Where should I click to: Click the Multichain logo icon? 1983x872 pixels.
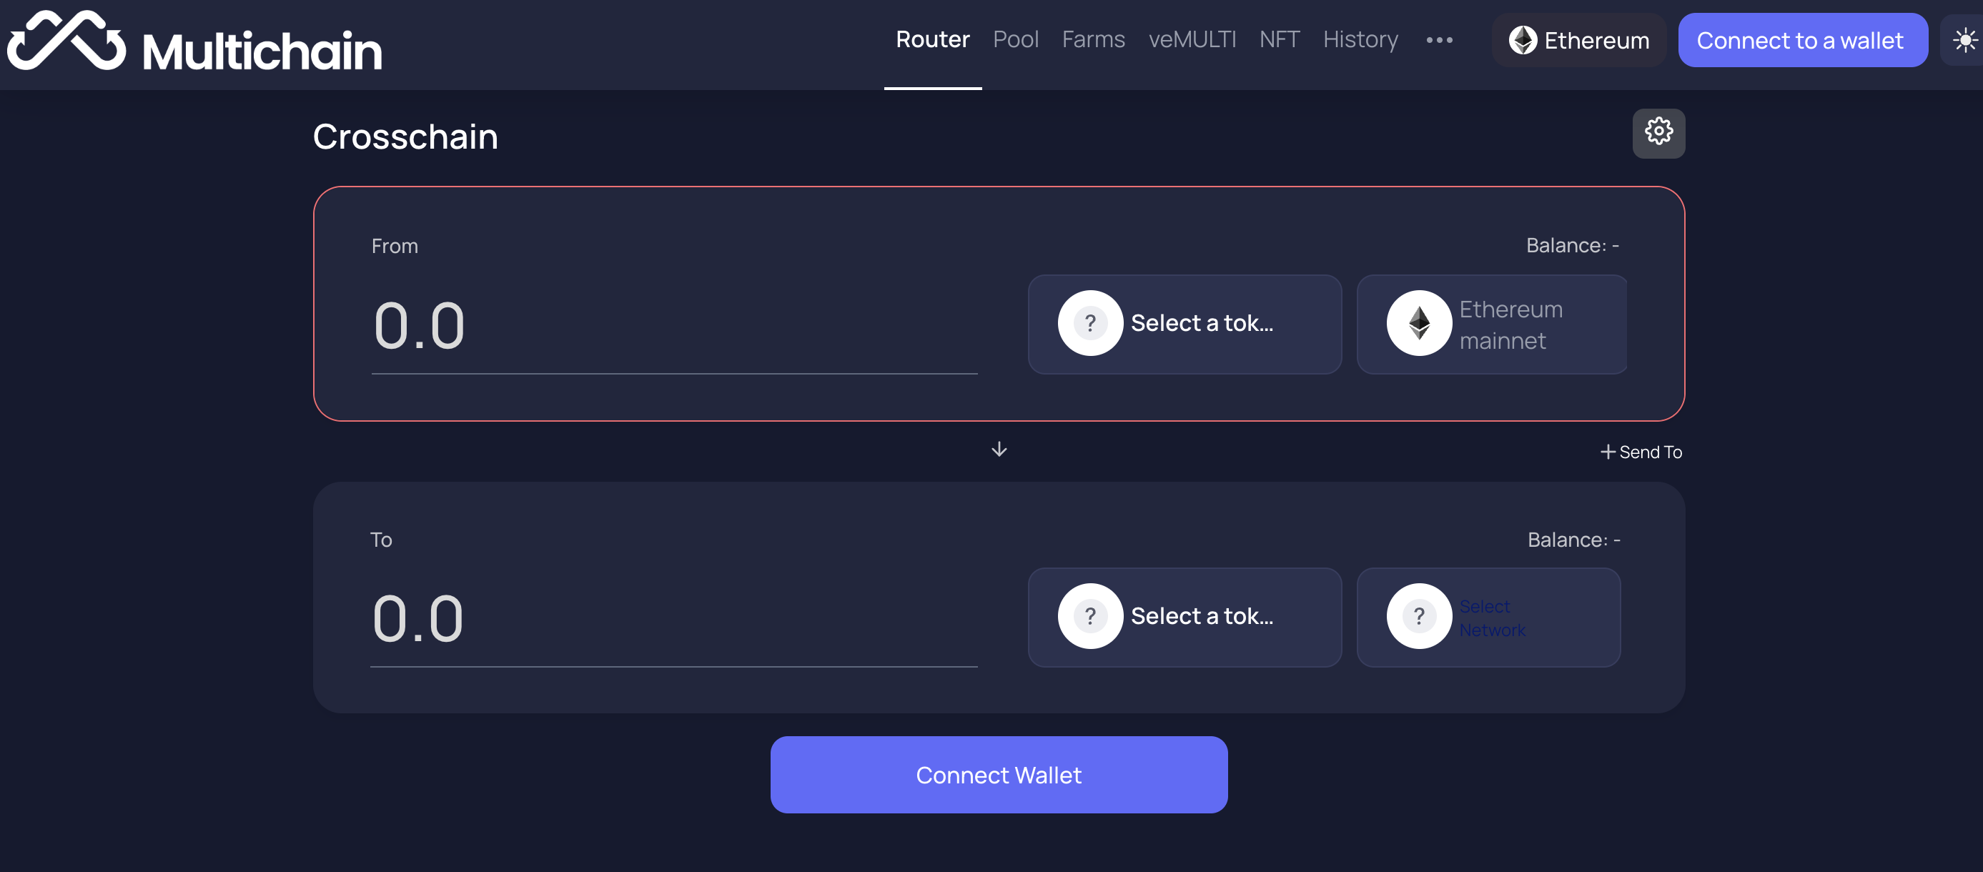point(66,42)
